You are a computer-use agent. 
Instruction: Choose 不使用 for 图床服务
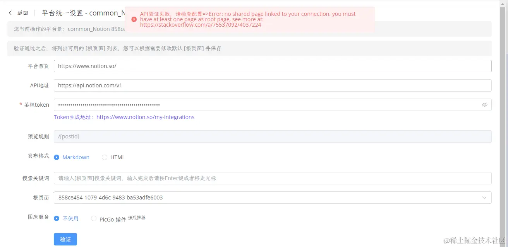pyautogui.click(x=57, y=218)
